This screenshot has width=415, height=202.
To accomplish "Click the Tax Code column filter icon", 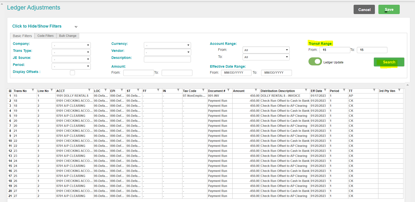I will point(203,90).
